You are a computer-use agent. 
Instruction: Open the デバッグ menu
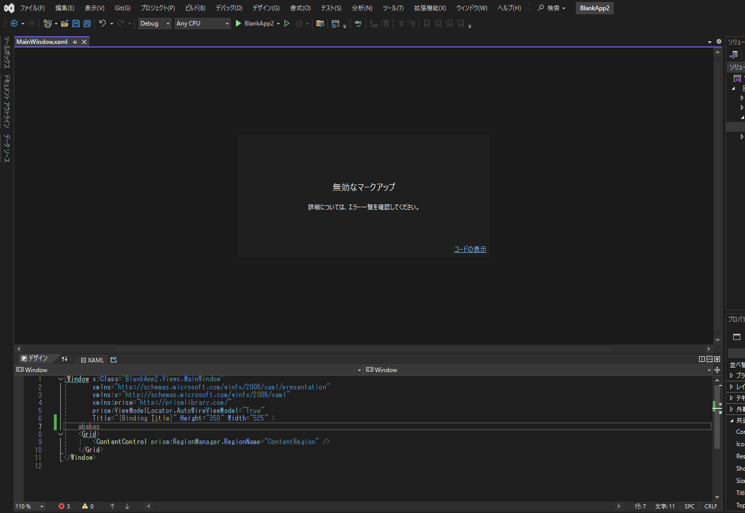coord(228,8)
